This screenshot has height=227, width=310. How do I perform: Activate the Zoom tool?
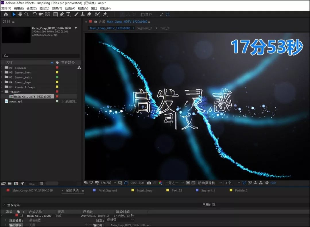26,14
